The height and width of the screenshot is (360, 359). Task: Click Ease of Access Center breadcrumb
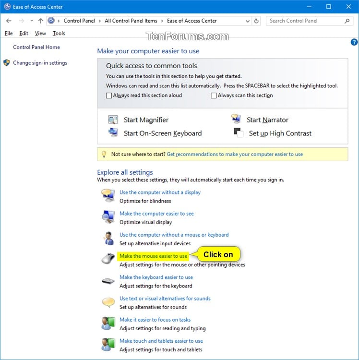[x=191, y=21]
